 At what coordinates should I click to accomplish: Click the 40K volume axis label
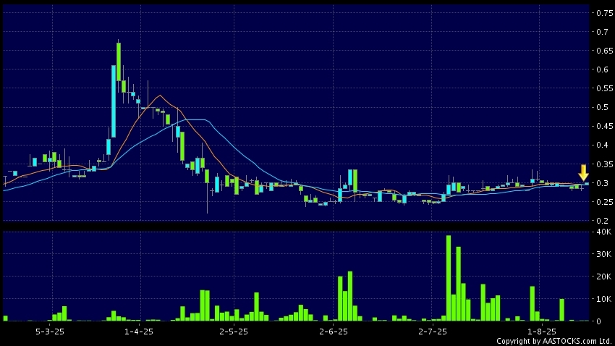click(x=603, y=232)
